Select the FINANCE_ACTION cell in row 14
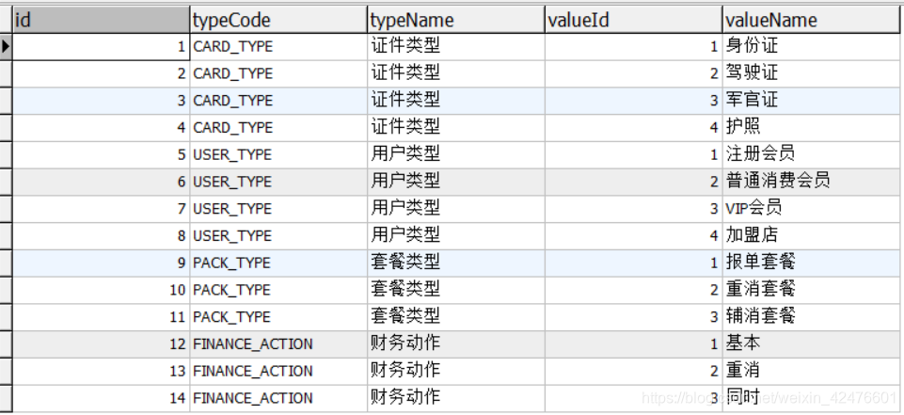Image resolution: width=904 pixels, height=415 pixels. [x=278, y=398]
